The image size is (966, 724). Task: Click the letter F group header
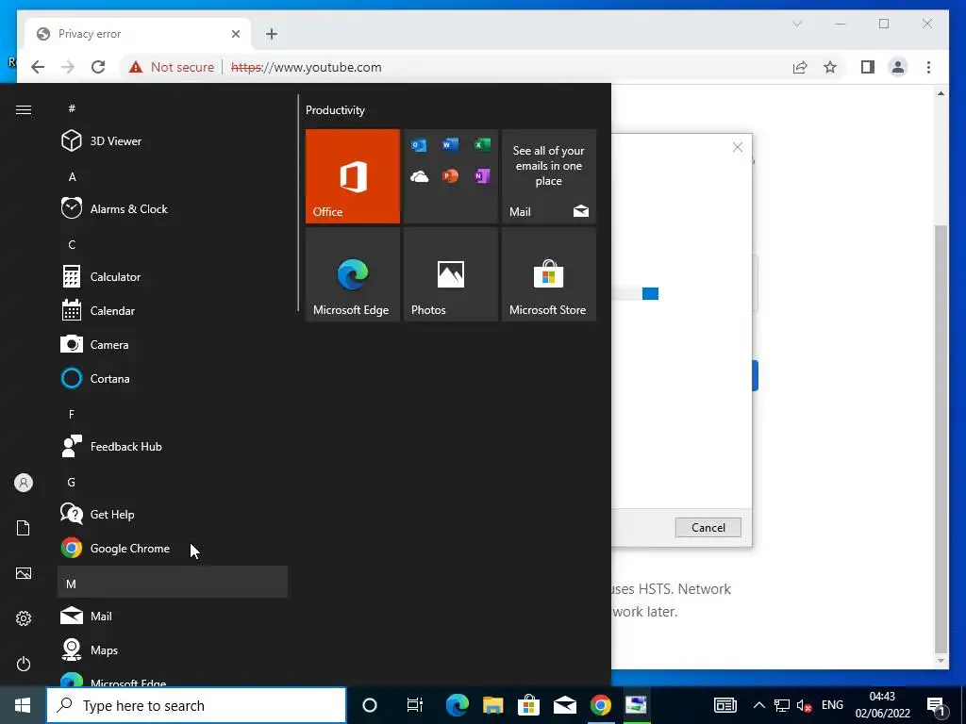pyautogui.click(x=173, y=414)
